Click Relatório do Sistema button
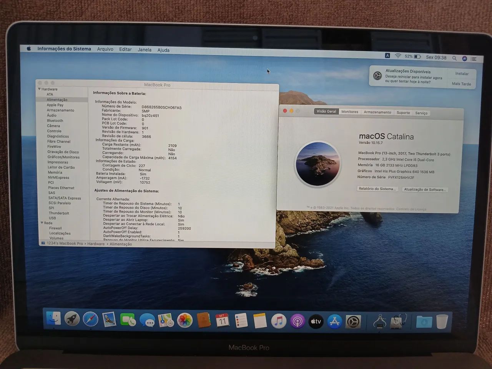 click(377, 189)
